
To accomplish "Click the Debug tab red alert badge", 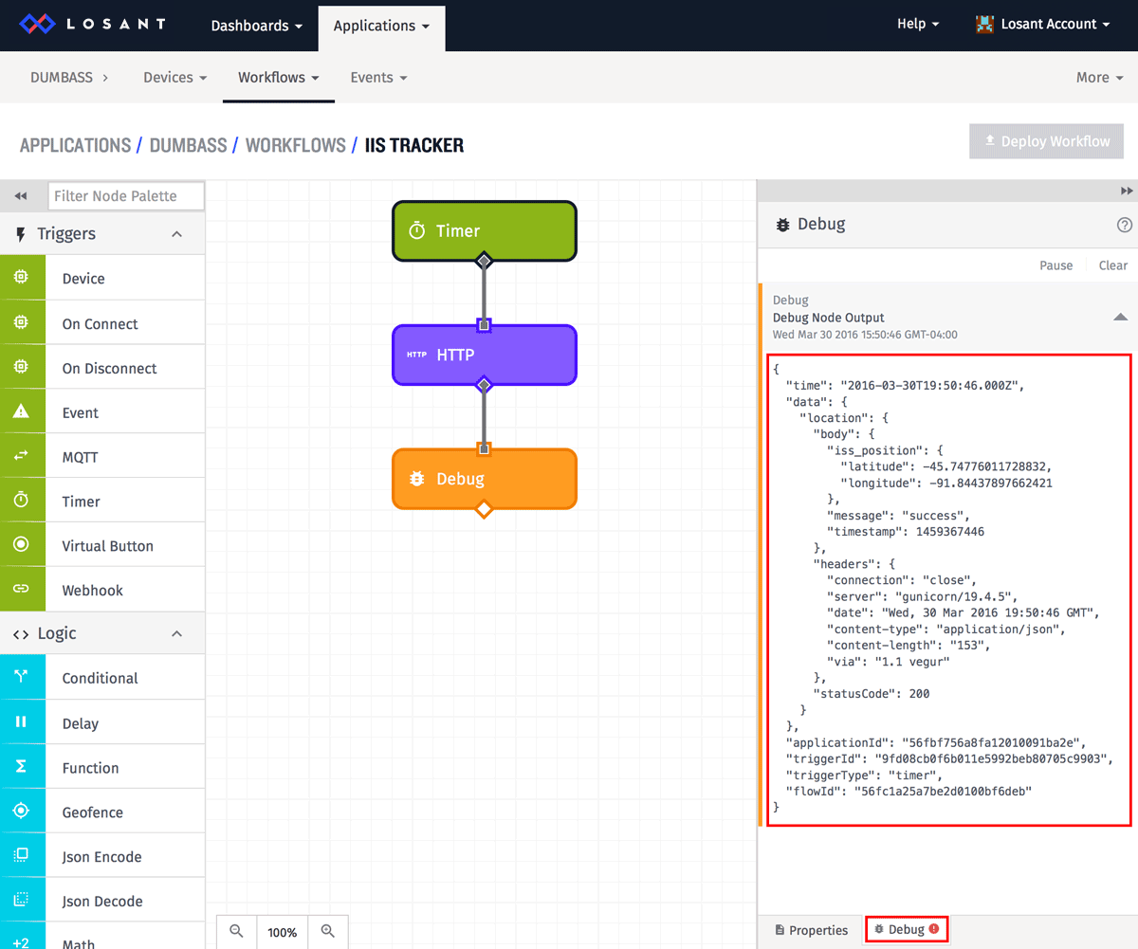I will (934, 929).
